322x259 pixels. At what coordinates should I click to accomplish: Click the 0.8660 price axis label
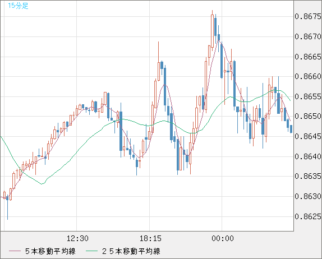pyautogui.click(x=308, y=77)
